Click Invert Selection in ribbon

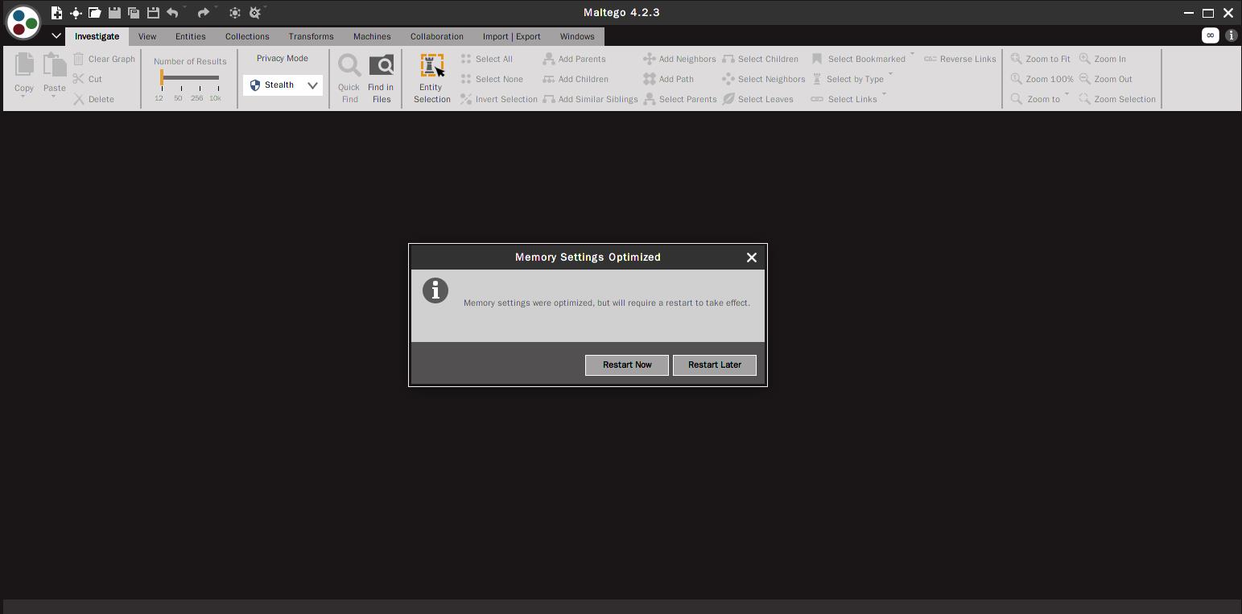click(x=499, y=99)
